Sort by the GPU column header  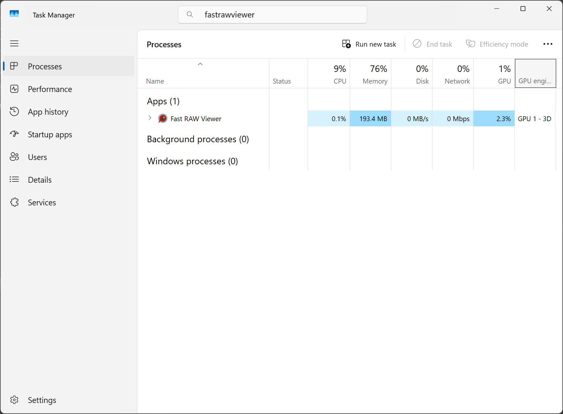(494, 74)
